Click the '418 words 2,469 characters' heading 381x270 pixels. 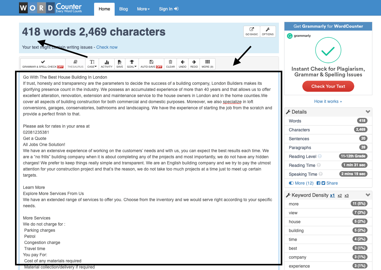click(x=94, y=32)
